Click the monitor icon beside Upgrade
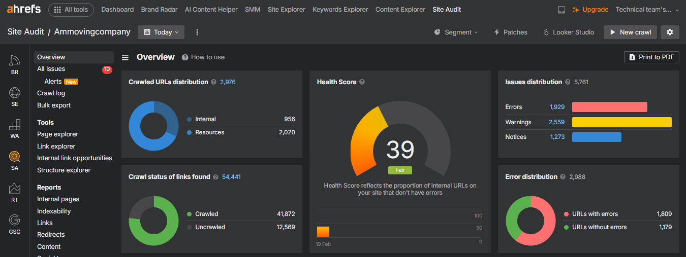 click(562, 10)
